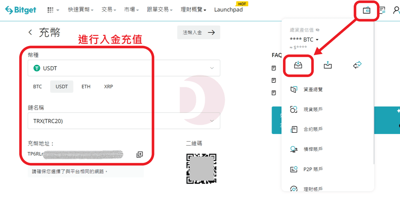This screenshot has width=400, height=200.
Task: Open 合約賬戶 in the assets menu
Action: (313, 129)
